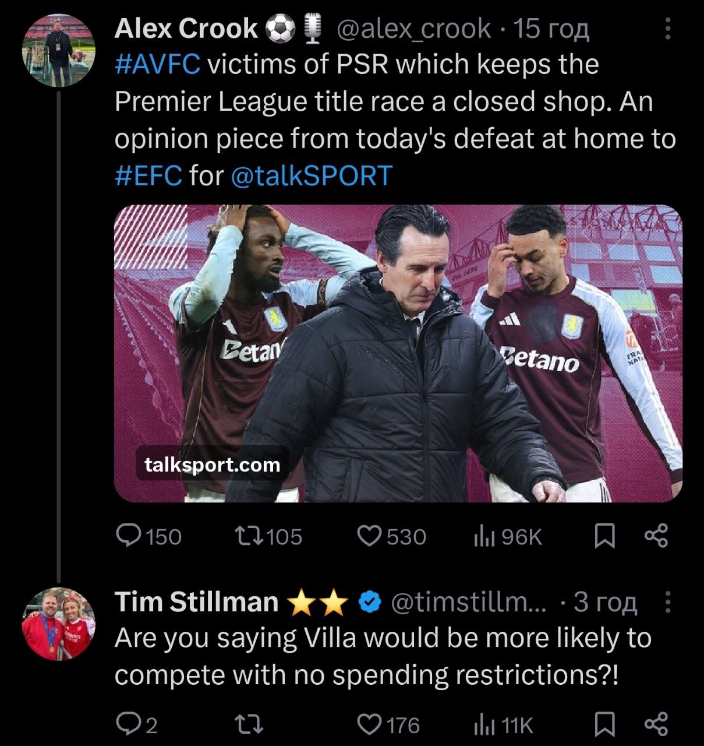
Task: Open the talksport.com article preview image
Action: 398,353
